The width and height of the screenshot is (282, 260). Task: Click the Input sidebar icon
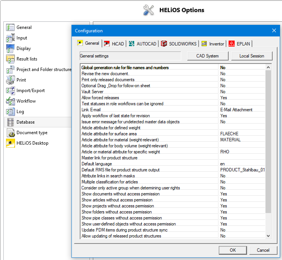click(x=10, y=38)
